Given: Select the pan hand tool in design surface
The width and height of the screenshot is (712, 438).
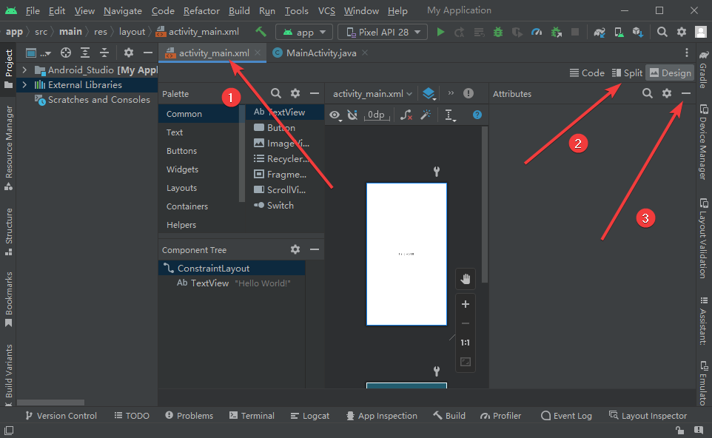Looking at the screenshot, I should click(466, 279).
